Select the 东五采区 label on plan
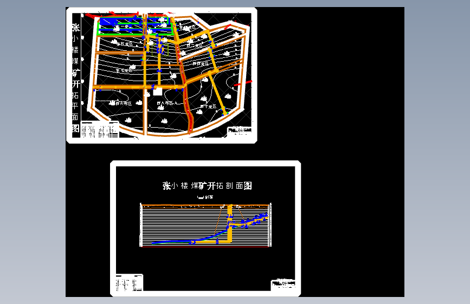This screenshot has height=304, width=470. click(125, 44)
